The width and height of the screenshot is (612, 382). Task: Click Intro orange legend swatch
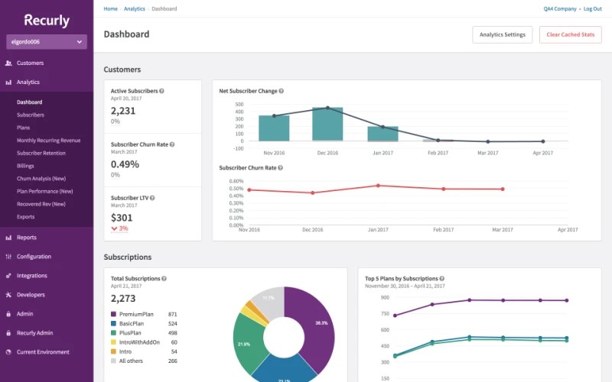click(113, 351)
